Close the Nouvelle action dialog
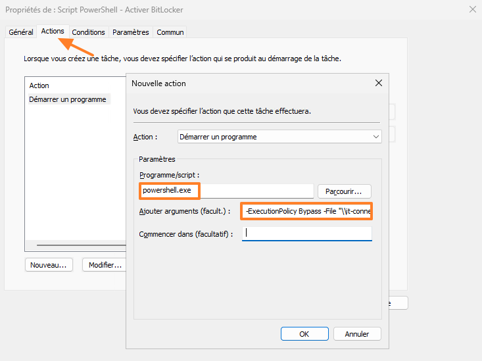The width and height of the screenshot is (482, 361). click(378, 84)
